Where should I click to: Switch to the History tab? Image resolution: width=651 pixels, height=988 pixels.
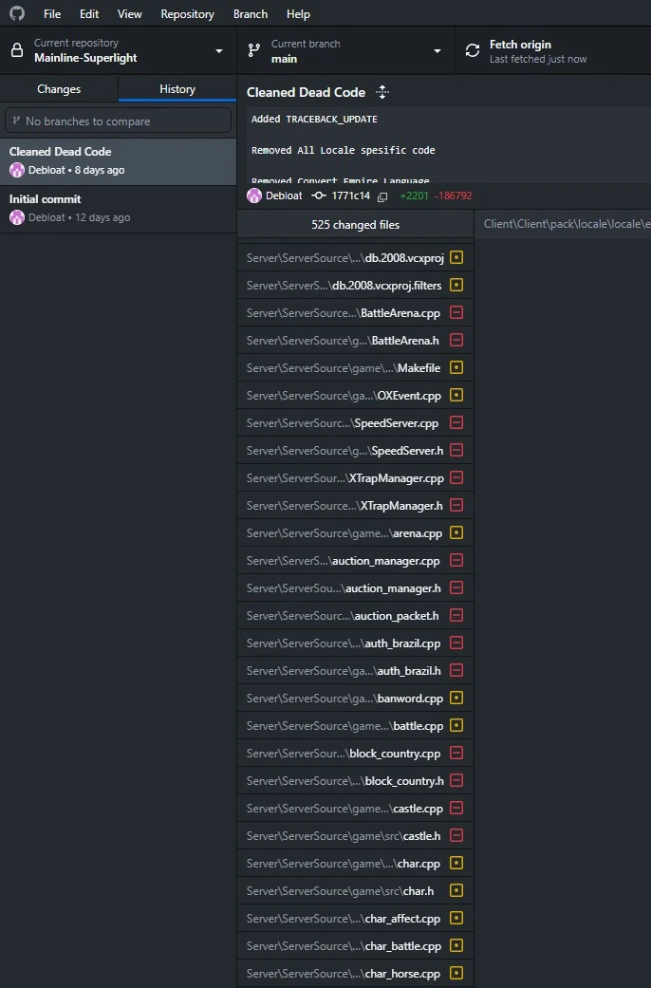(x=177, y=89)
